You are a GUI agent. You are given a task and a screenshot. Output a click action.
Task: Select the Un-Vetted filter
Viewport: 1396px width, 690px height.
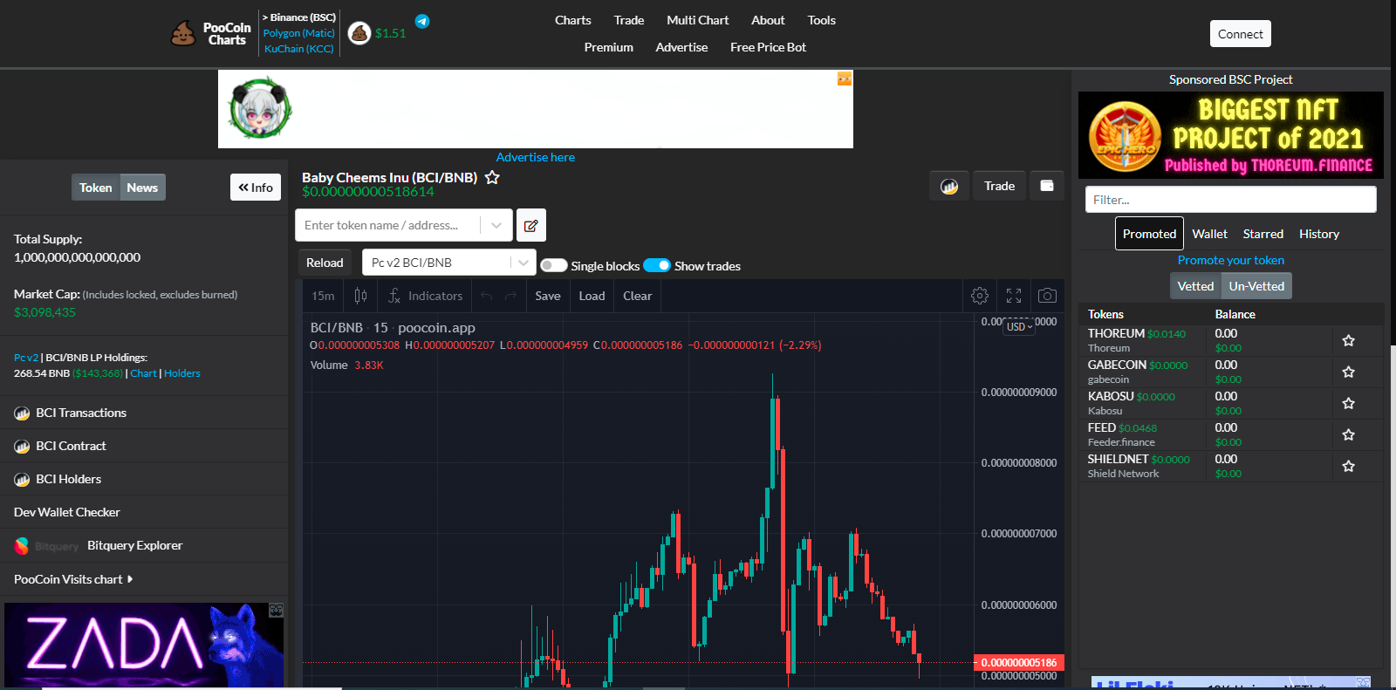[x=1256, y=286]
